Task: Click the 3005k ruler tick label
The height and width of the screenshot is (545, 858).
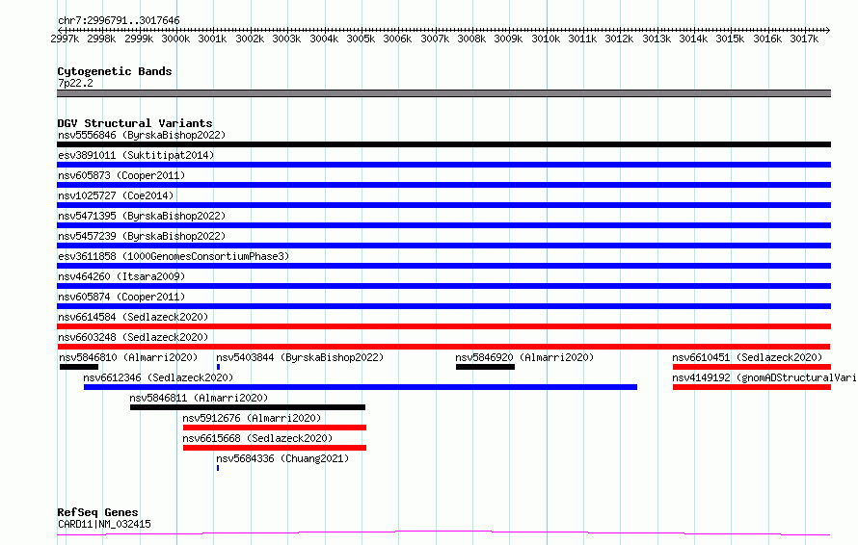Action: pos(361,39)
